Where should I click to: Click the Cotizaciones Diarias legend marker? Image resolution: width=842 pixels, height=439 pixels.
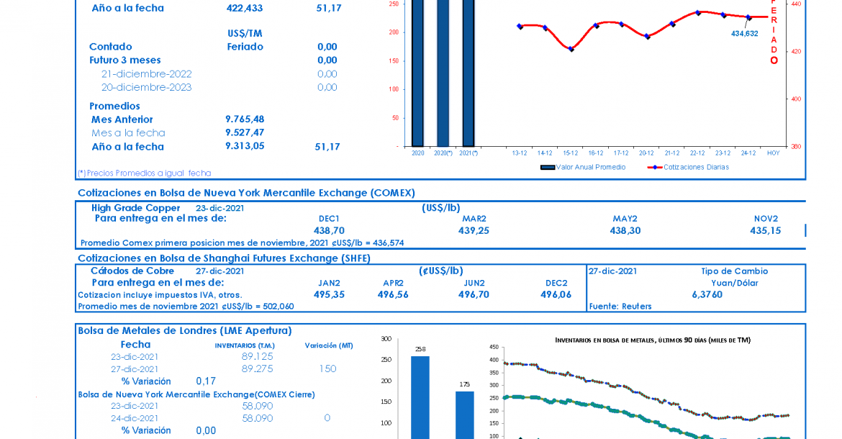click(x=654, y=167)
